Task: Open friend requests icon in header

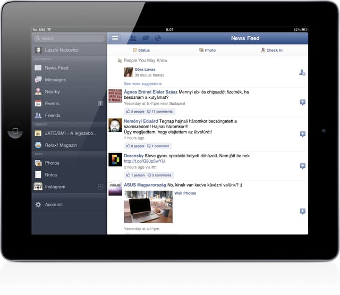Action: pyautogui.click(x=133, y=38)
